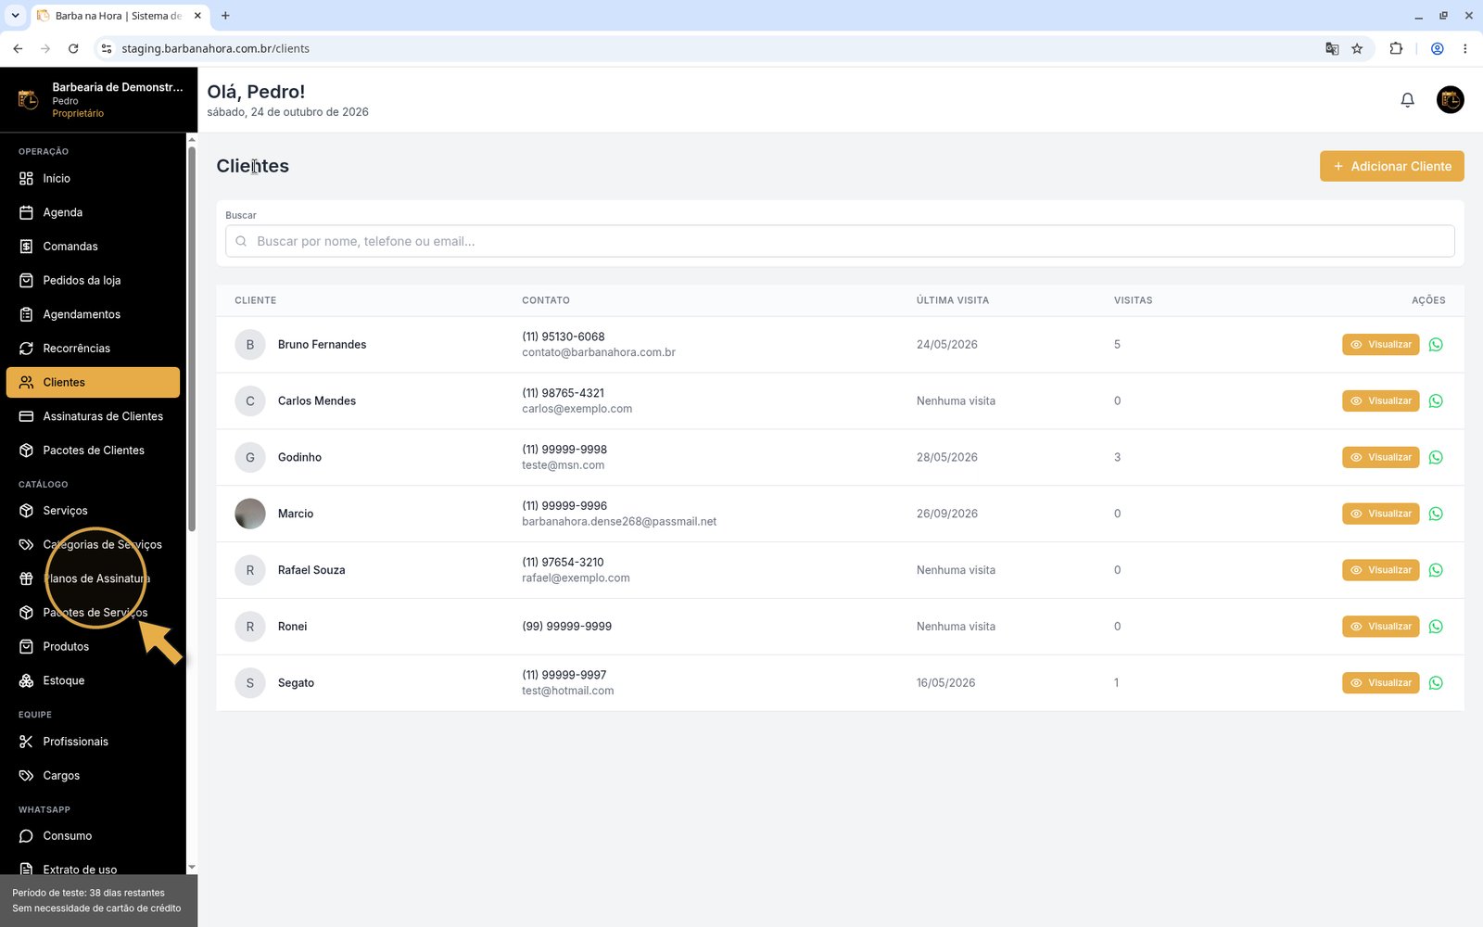View Bruno Fernandes with Visualizar button
This screenshot has width=1483, height=927.
tap(1380, 345)
